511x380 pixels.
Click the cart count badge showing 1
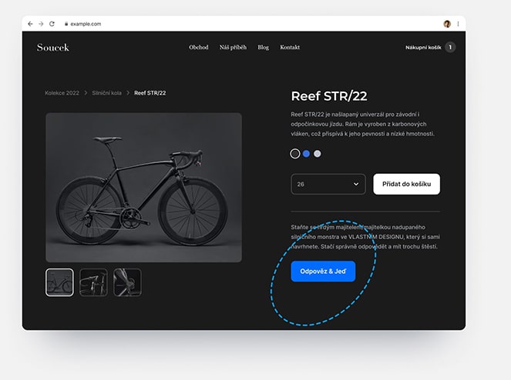[x=450, y=47]
